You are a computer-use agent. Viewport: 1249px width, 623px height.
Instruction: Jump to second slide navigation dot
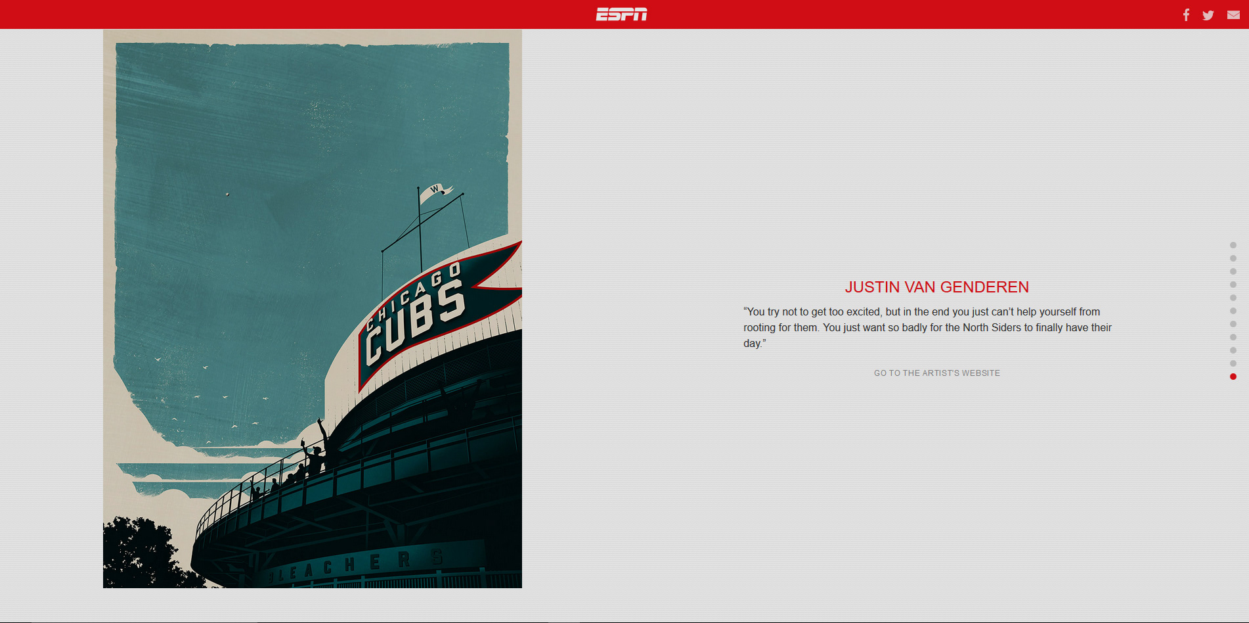point(1233,258)
